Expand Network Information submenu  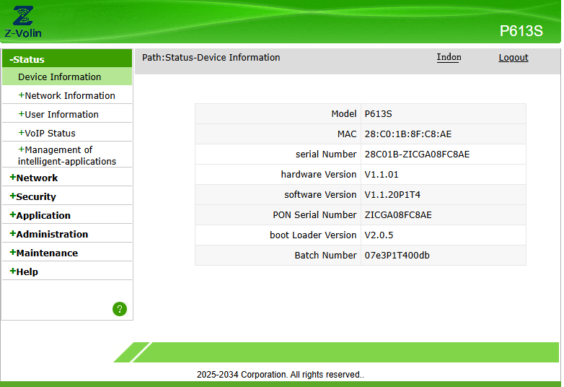point(66,96)
